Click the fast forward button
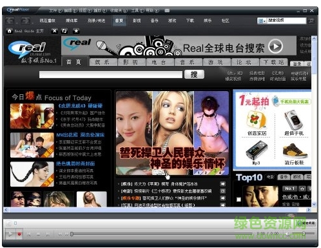 (67, 234)
